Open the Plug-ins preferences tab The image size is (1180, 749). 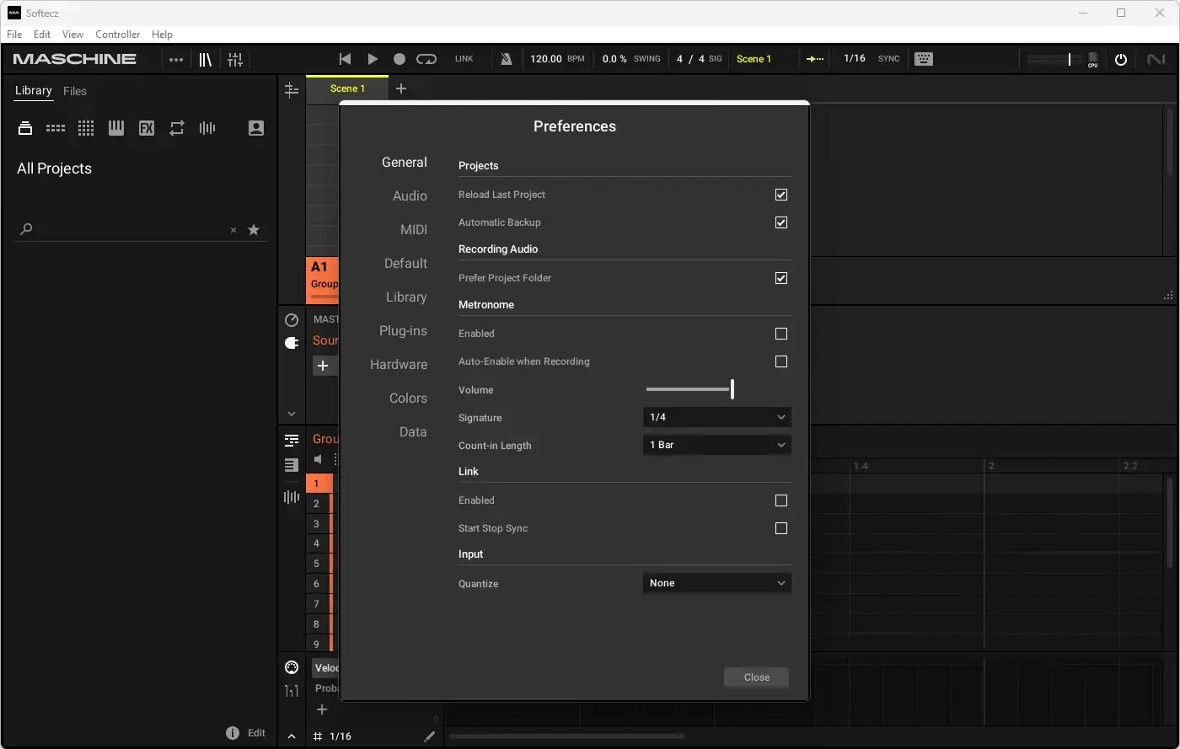pyautogui.click(x=403, y=330)
